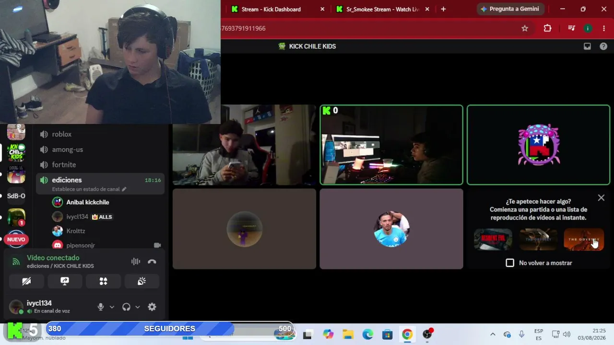This screenshot has height=345, width=614.
Task: Focus the tile with purple round avatar
Action: (x=244, y=229)
